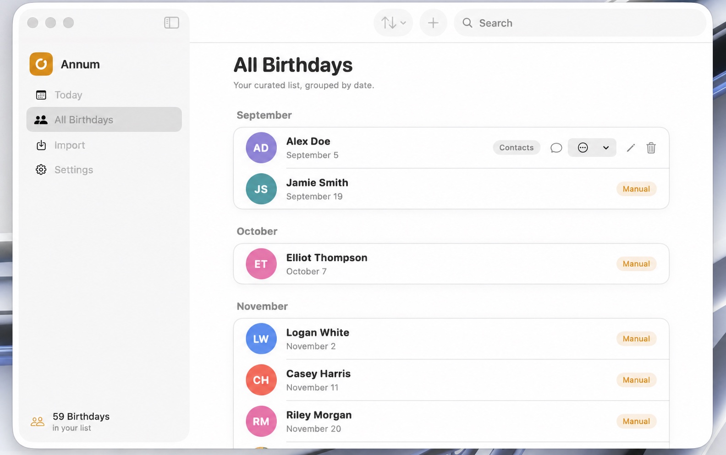Click Manual badge on Riley Morgan
The height and width of the screenshot is (455, 726).
click(636, 421)
